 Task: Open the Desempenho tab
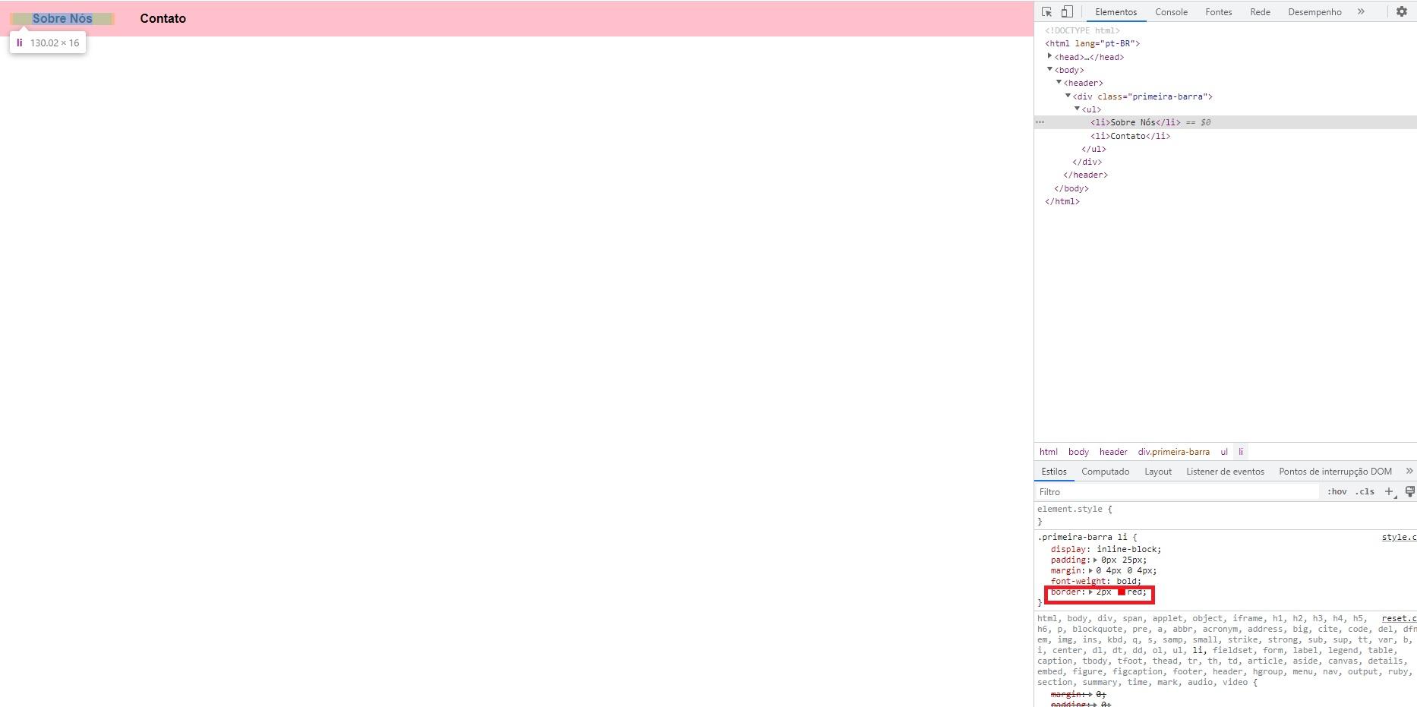1314,12
